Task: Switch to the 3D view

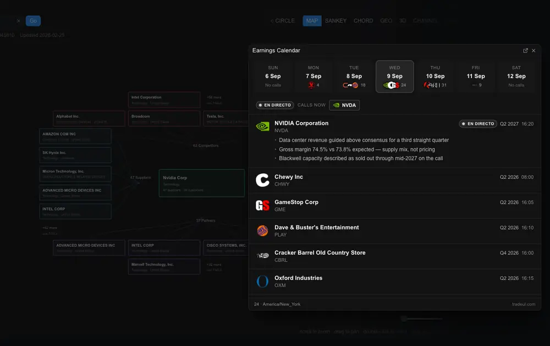Action: click(x=403, y=21)
